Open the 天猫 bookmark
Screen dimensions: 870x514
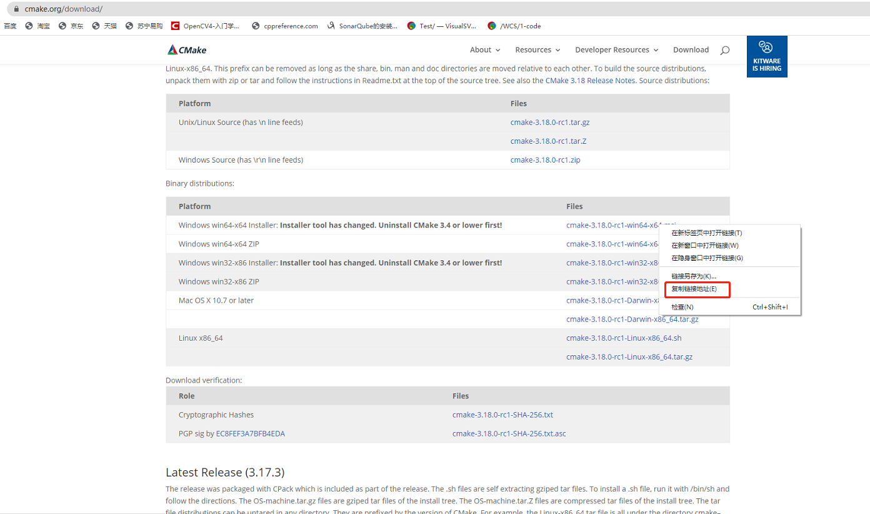[104, 26]
